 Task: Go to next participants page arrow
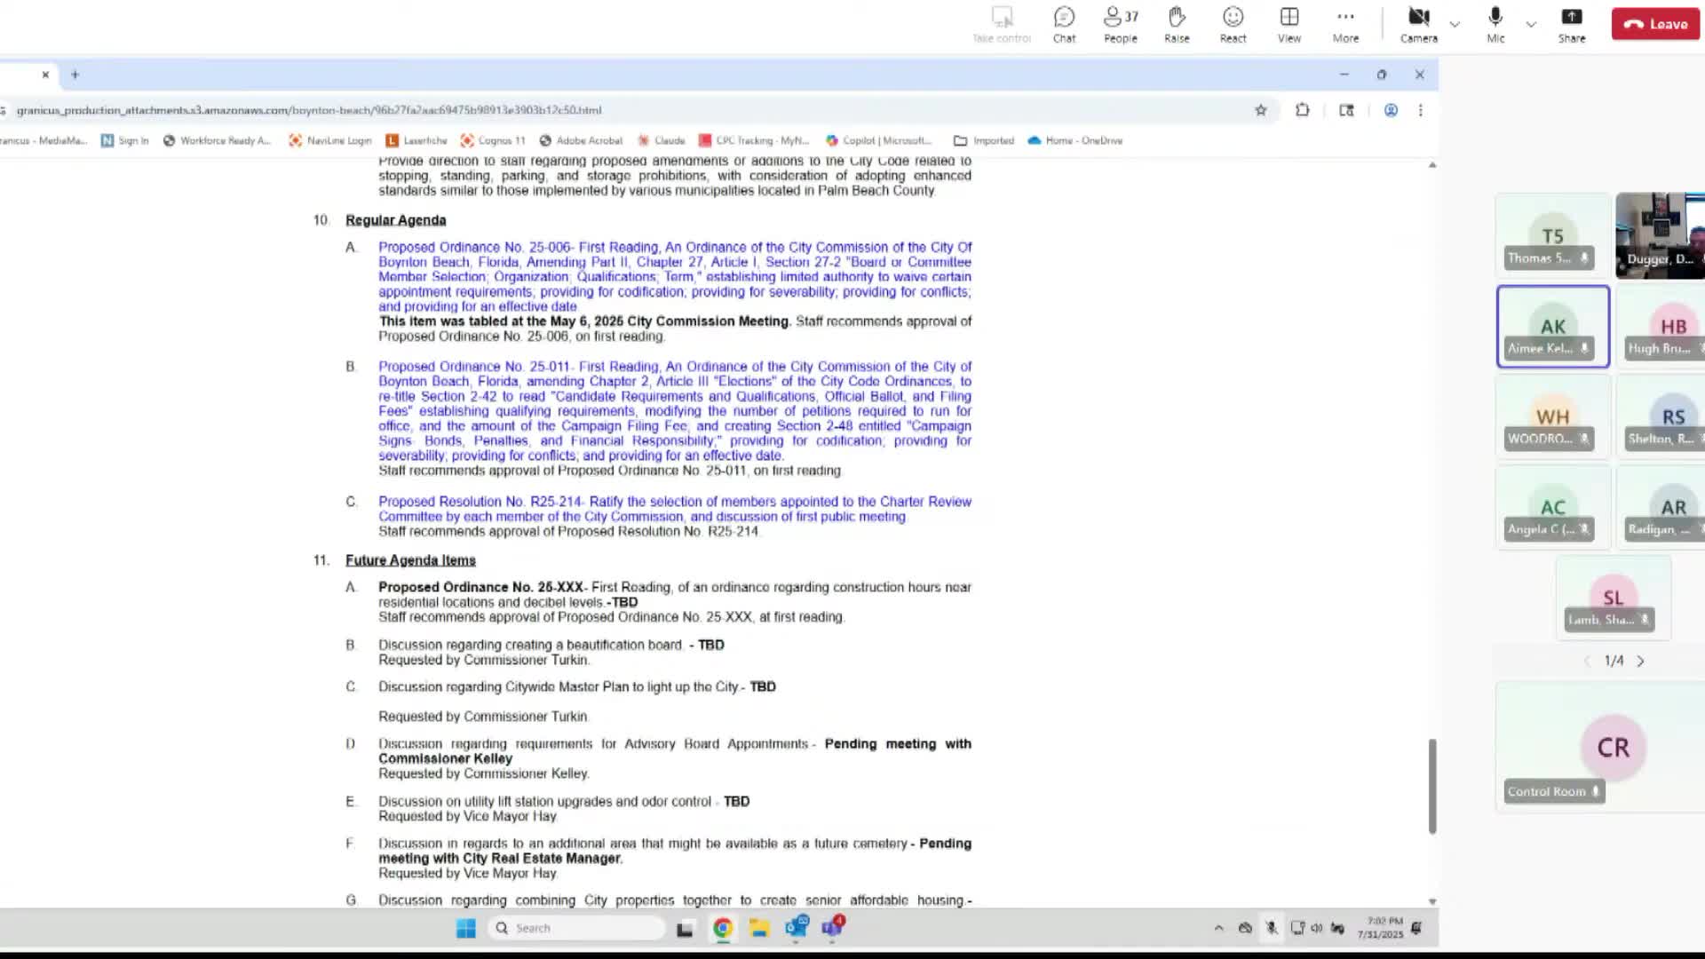tap(1640, 661)
